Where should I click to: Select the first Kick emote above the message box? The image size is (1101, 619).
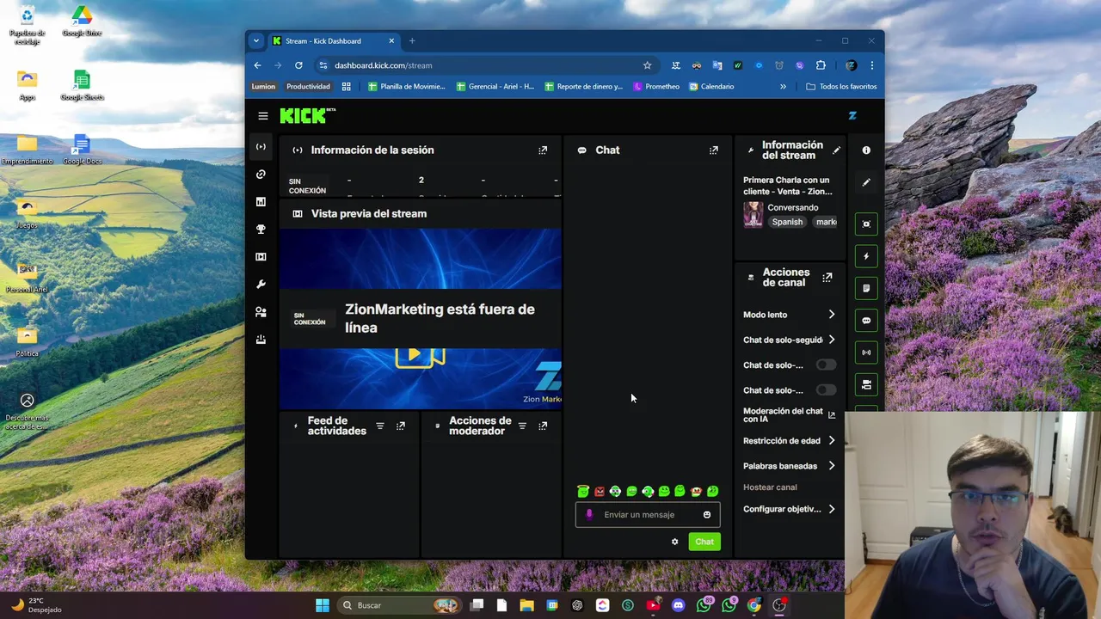[583, 491]
